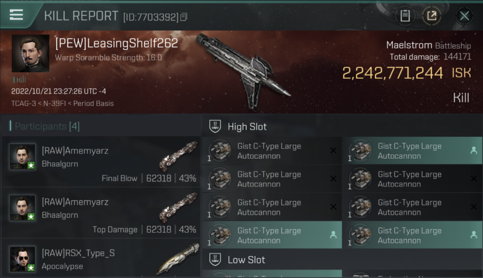The image size is (483, 278).
Task: Open Amemyarz Top Damage participant entry
Action: click(101, 213)
